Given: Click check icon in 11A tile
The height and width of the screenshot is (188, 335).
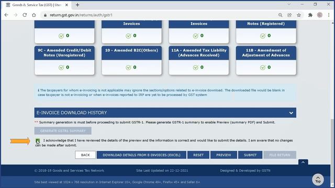Looking at the screenshot, I should point(195,67).
